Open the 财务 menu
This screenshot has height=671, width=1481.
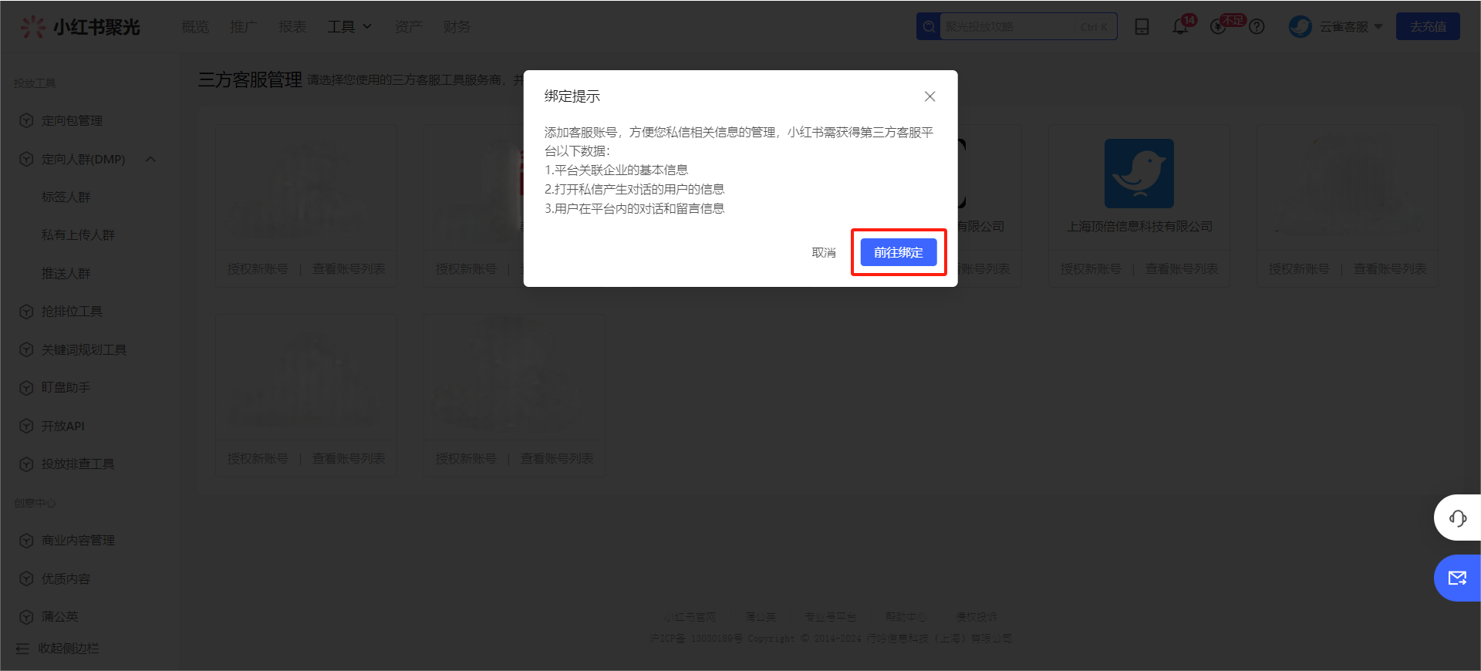click(457, 27)
